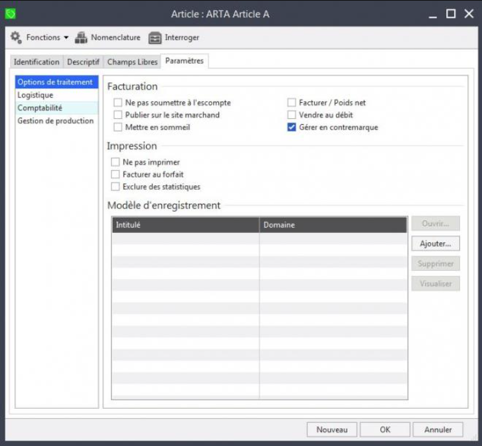Open the Nomenclature toolbar icon

coord(81,38)
